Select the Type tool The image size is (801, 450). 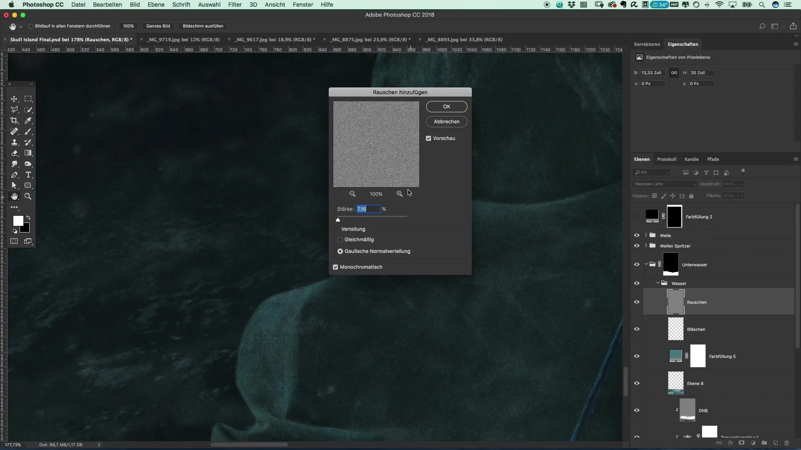(28, 175)
